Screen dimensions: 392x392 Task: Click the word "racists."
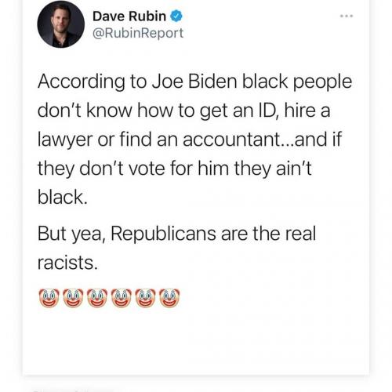67,263
